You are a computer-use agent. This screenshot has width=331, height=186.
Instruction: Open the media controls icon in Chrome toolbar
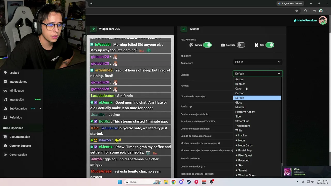tap(314, 11)
